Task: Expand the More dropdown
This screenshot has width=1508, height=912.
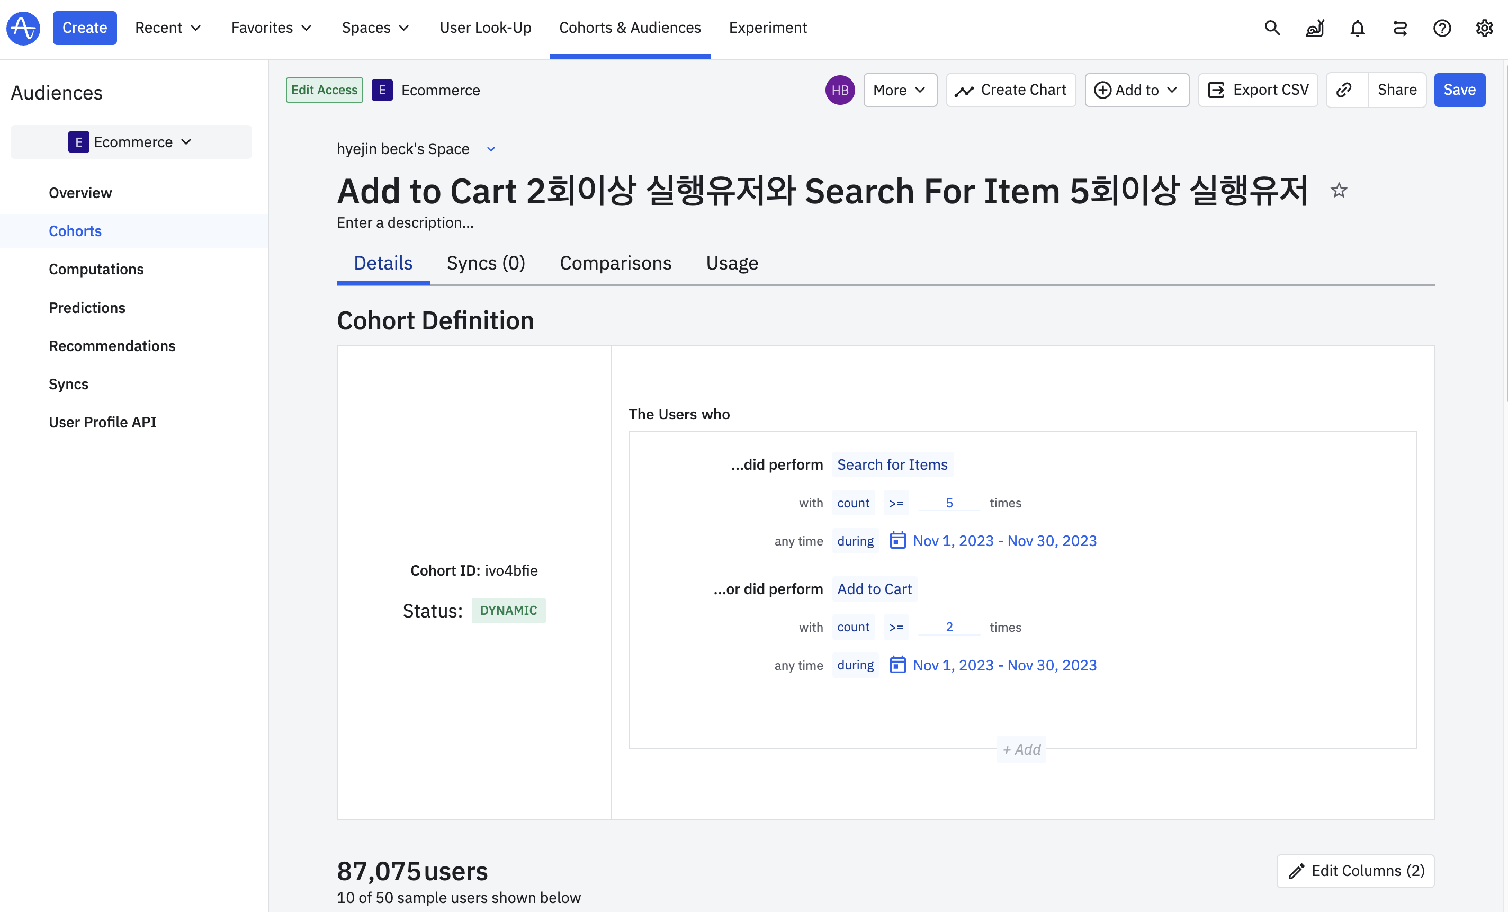Action: point(900,90)
